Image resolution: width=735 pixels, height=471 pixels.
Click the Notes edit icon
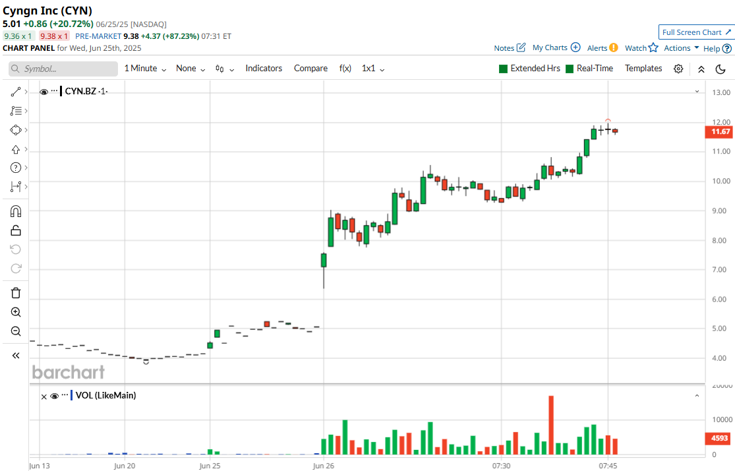point(521,47)
